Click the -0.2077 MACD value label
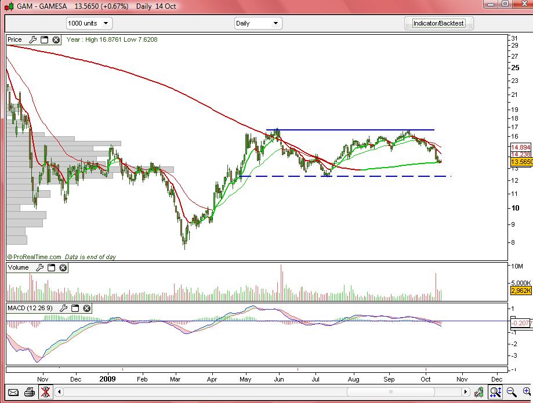This screenshot has height=403, width=533. 521,323
